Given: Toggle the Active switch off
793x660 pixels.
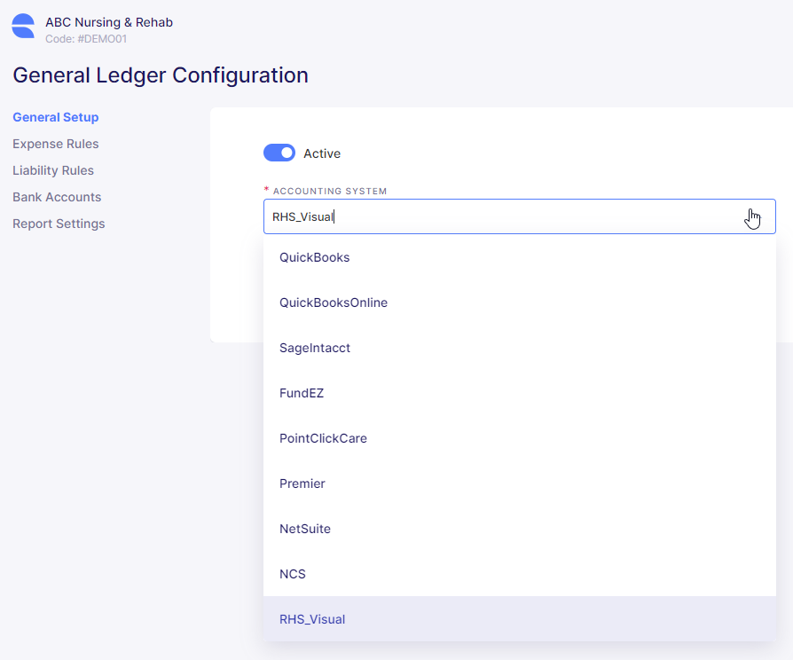Looking at the screenshot, I should (279, 153).
